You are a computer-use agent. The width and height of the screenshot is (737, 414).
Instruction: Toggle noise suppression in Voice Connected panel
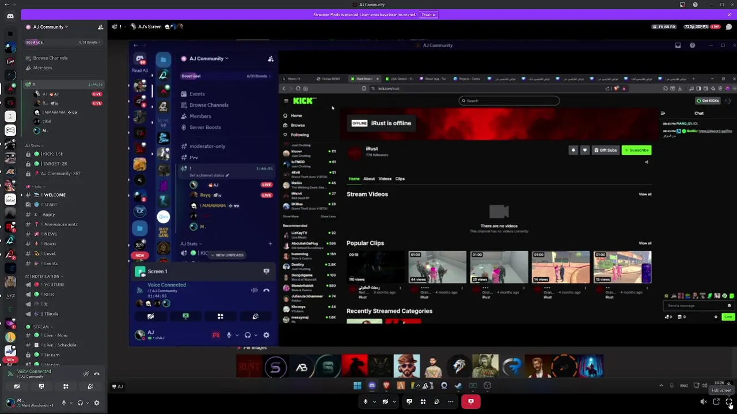click(86, 374)
